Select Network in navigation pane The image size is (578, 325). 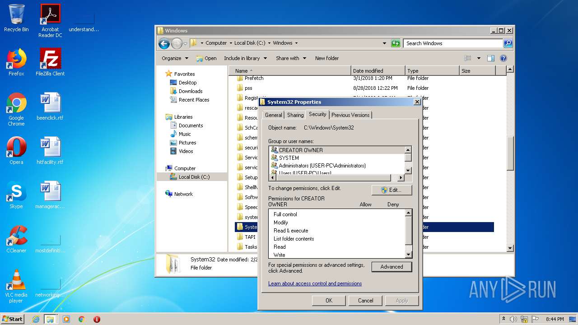[183, 194]
